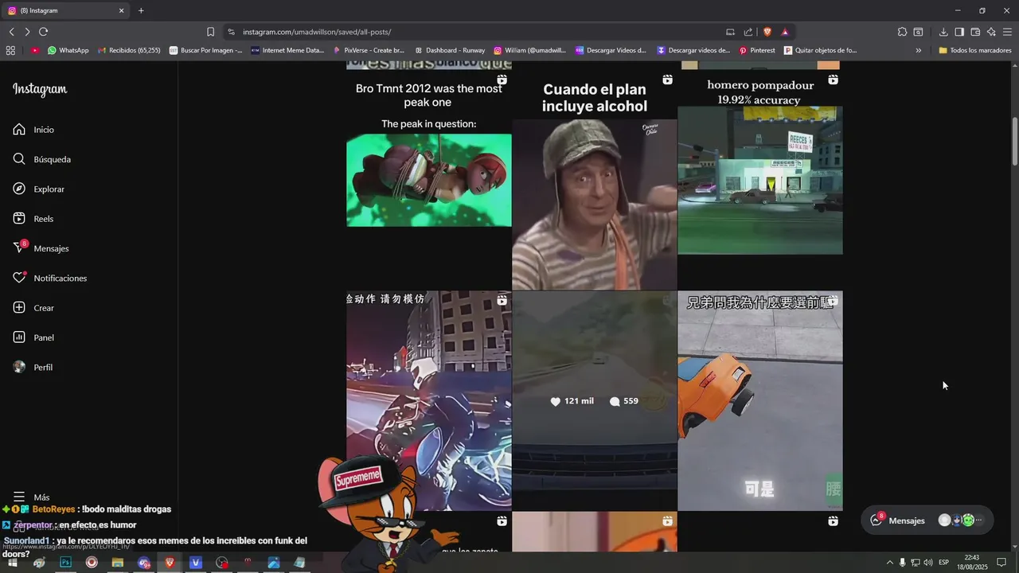The width and height of the screenshot is (1019, 573).
Task: Open the volume tray icon
Action: click(x=927, y=563)
